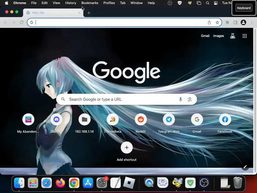This screenshot has height=193, width=257.
Task: Open Search Labs flask icon
Action: tap(233, 36)
